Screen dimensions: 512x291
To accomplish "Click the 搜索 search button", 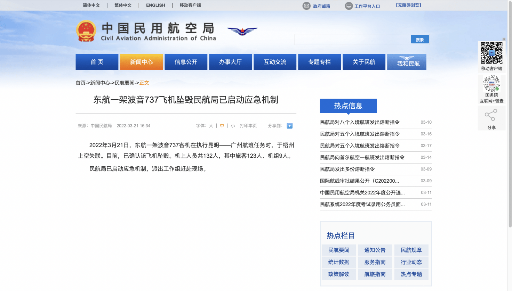I will [x=420, y=39].
